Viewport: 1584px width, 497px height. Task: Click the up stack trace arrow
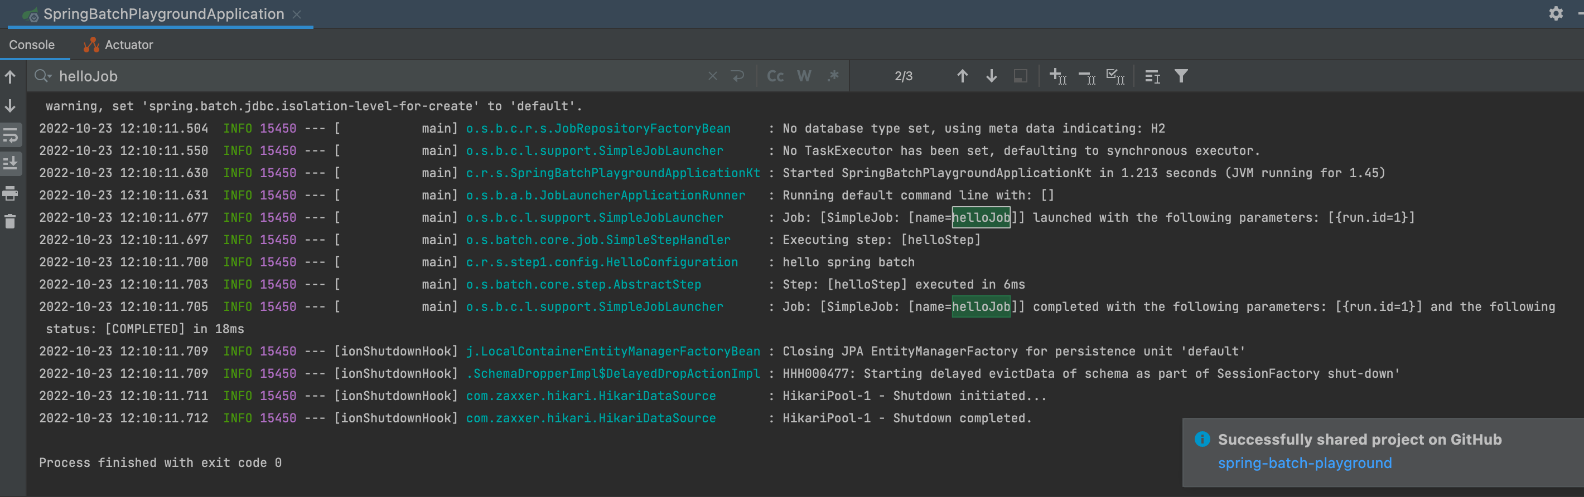pyautogui.click(x=11, y=77)
